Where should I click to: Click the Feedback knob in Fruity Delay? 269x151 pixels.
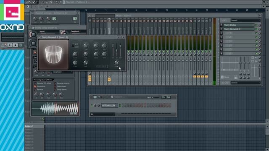64,33
